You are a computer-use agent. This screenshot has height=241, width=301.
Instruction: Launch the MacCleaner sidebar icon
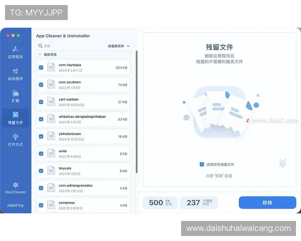point(16,185)
